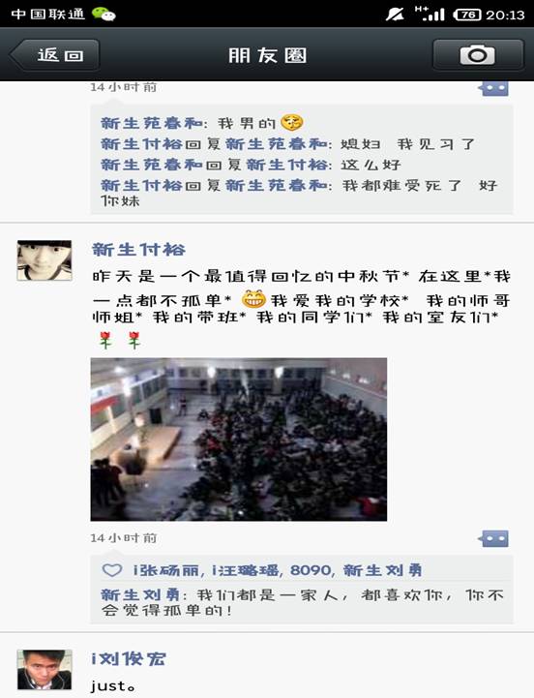Open 新生付裕 name link on the post

pos(138,250)
